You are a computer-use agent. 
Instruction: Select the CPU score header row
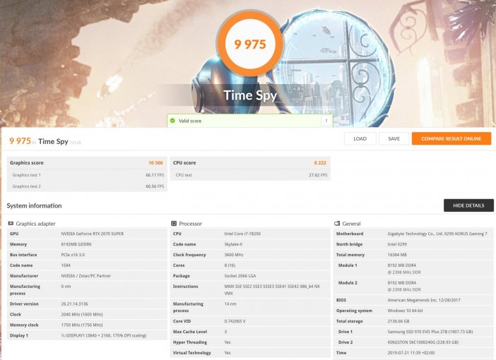250,163
